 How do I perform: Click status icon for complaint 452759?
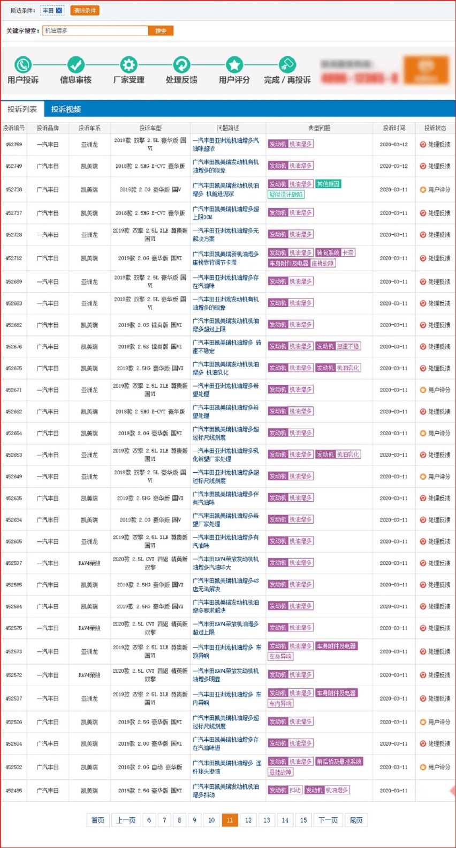423,144
